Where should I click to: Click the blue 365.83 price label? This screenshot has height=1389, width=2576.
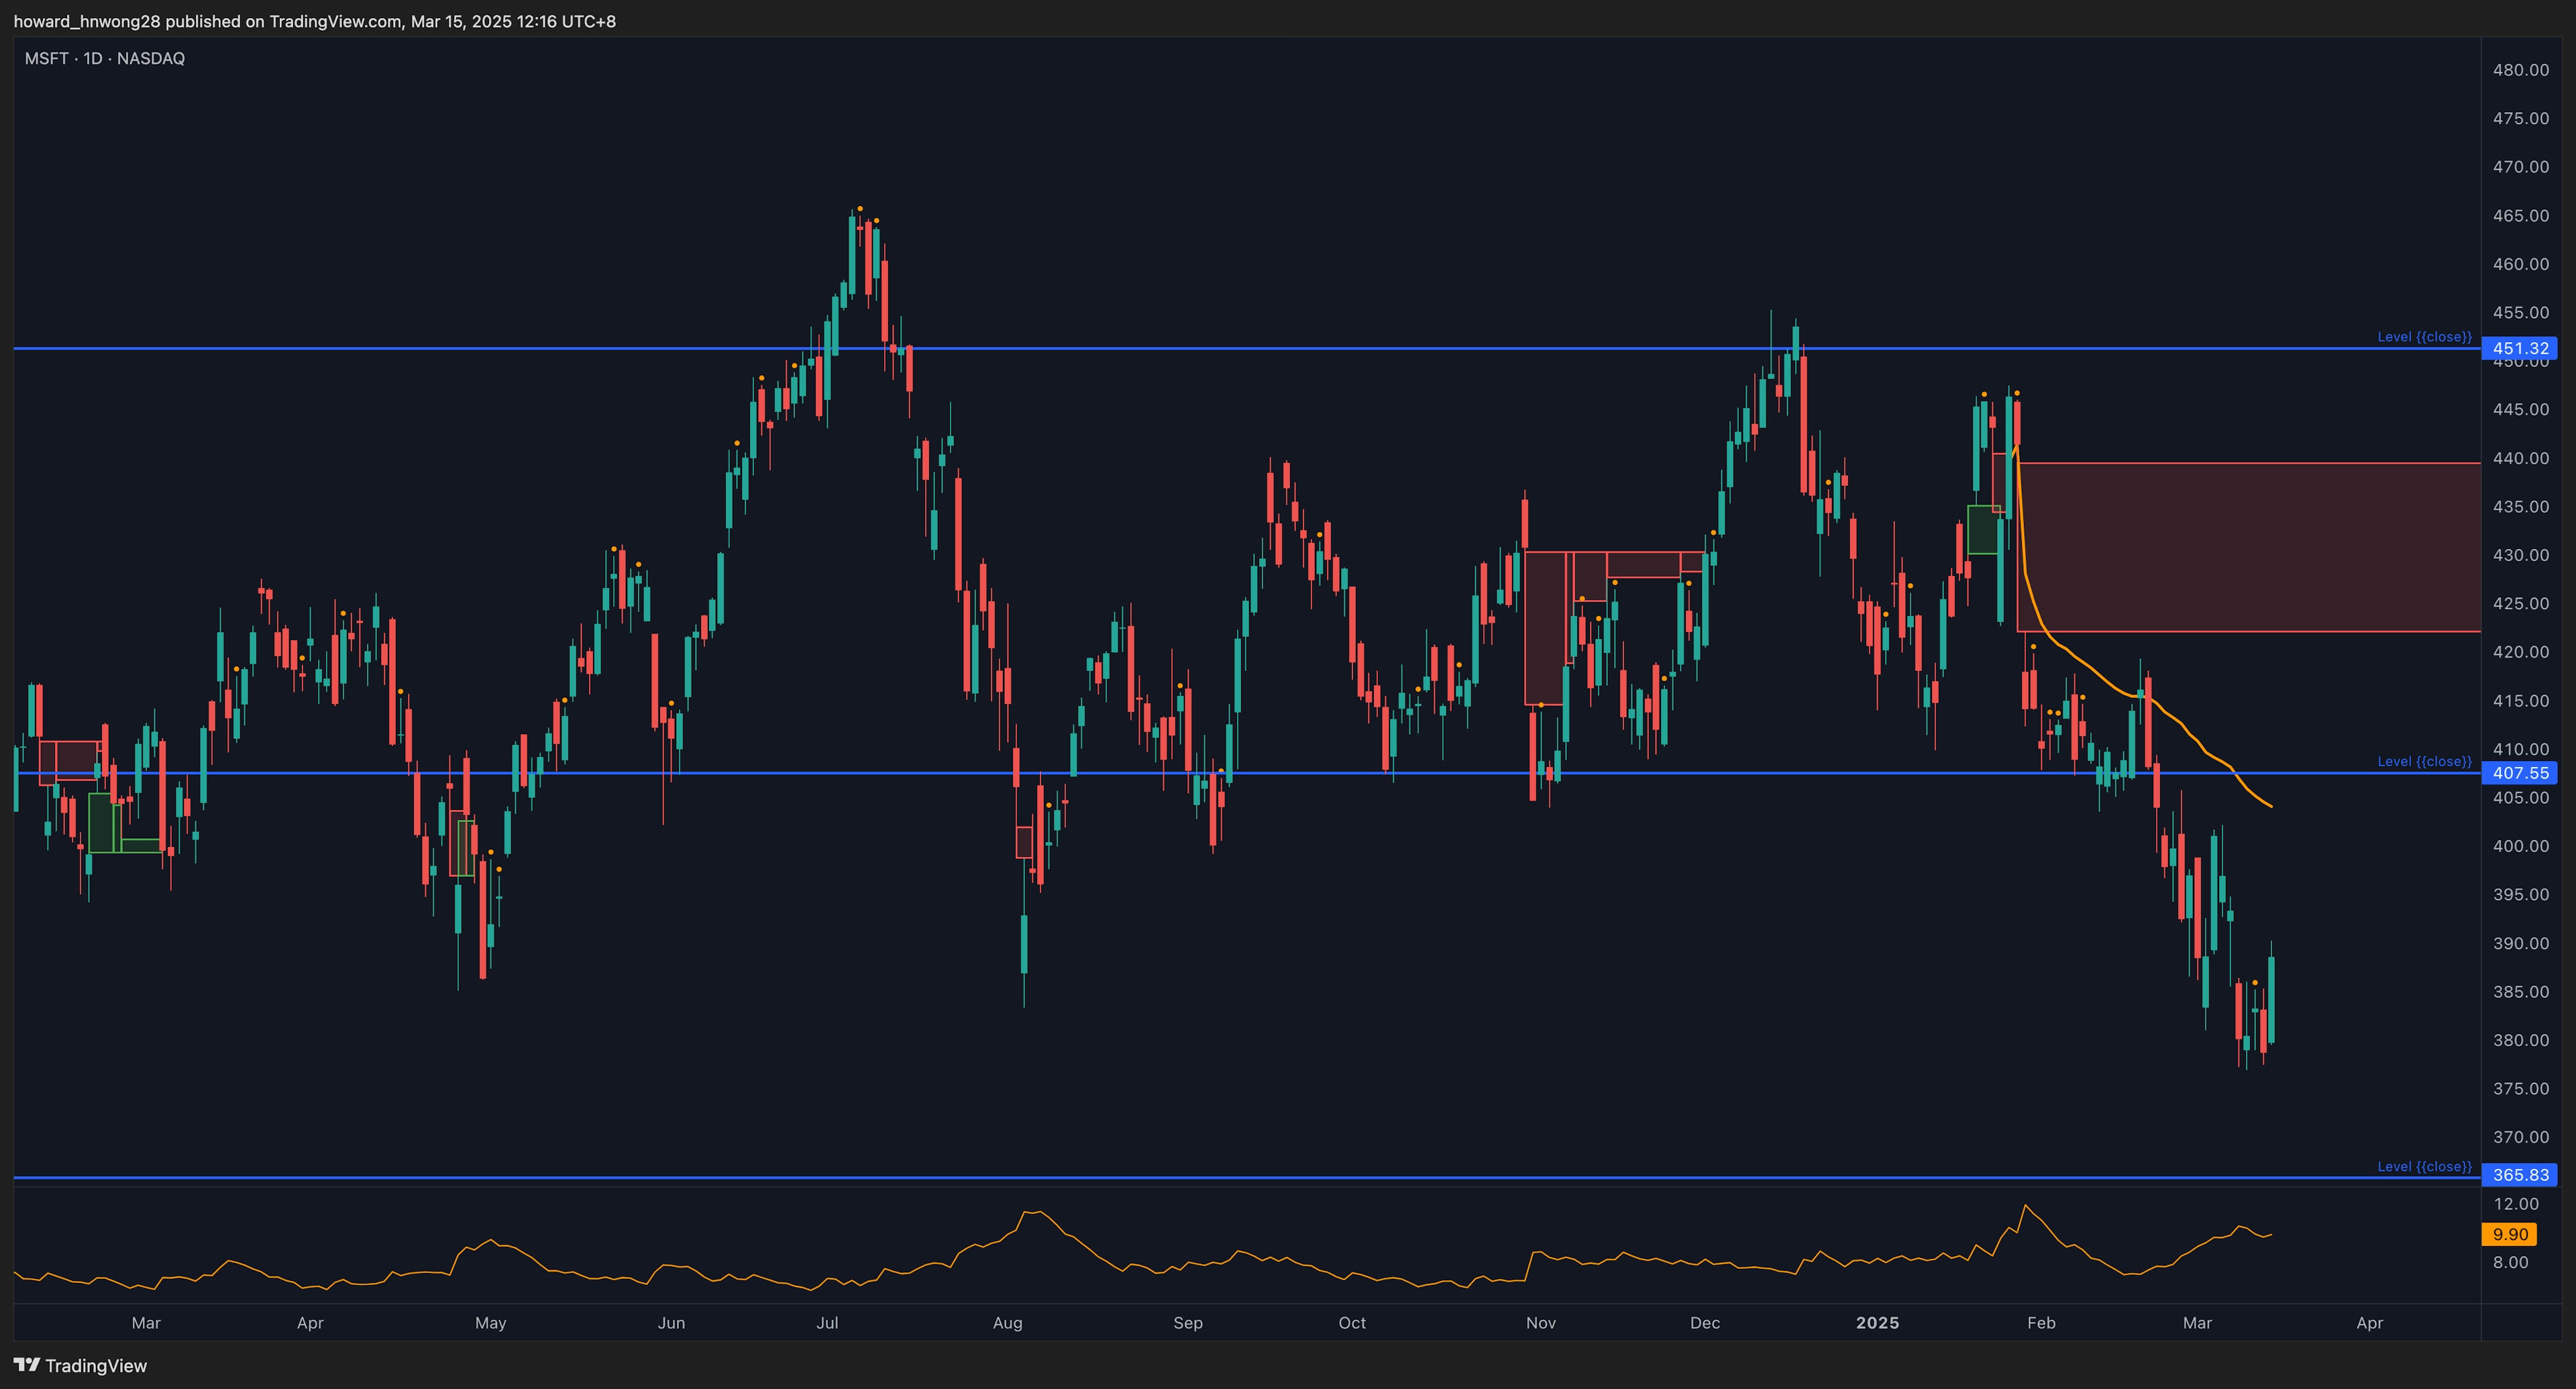tap(2520, 1175)
